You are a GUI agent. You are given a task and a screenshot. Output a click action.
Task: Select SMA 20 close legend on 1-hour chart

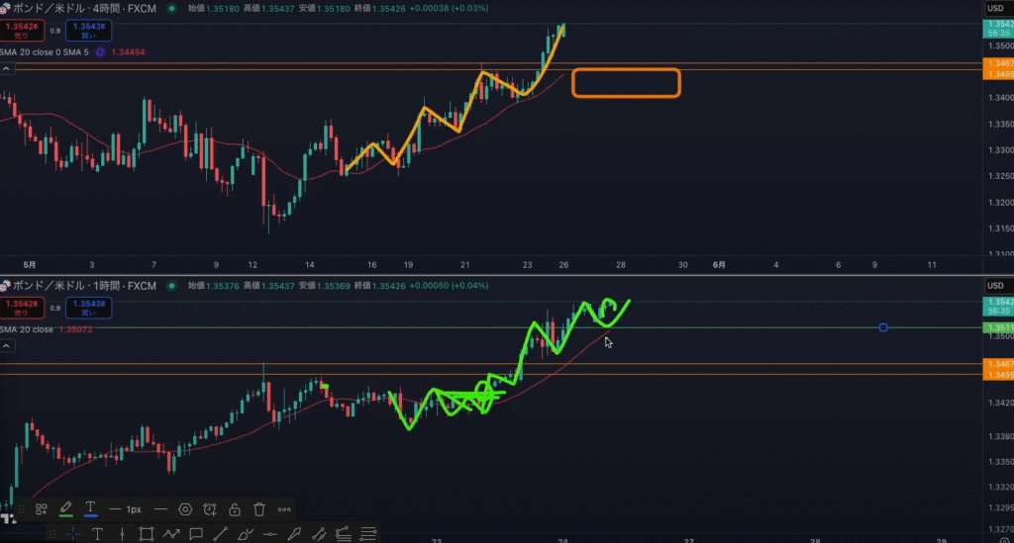[27, 329]
